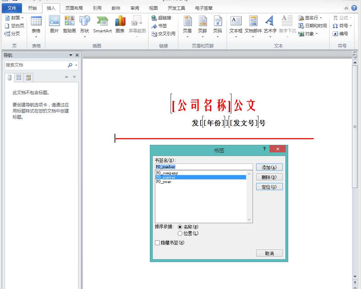Open the page number (页码) menu
Screen dimensions: 361x289
coord(218,27)
